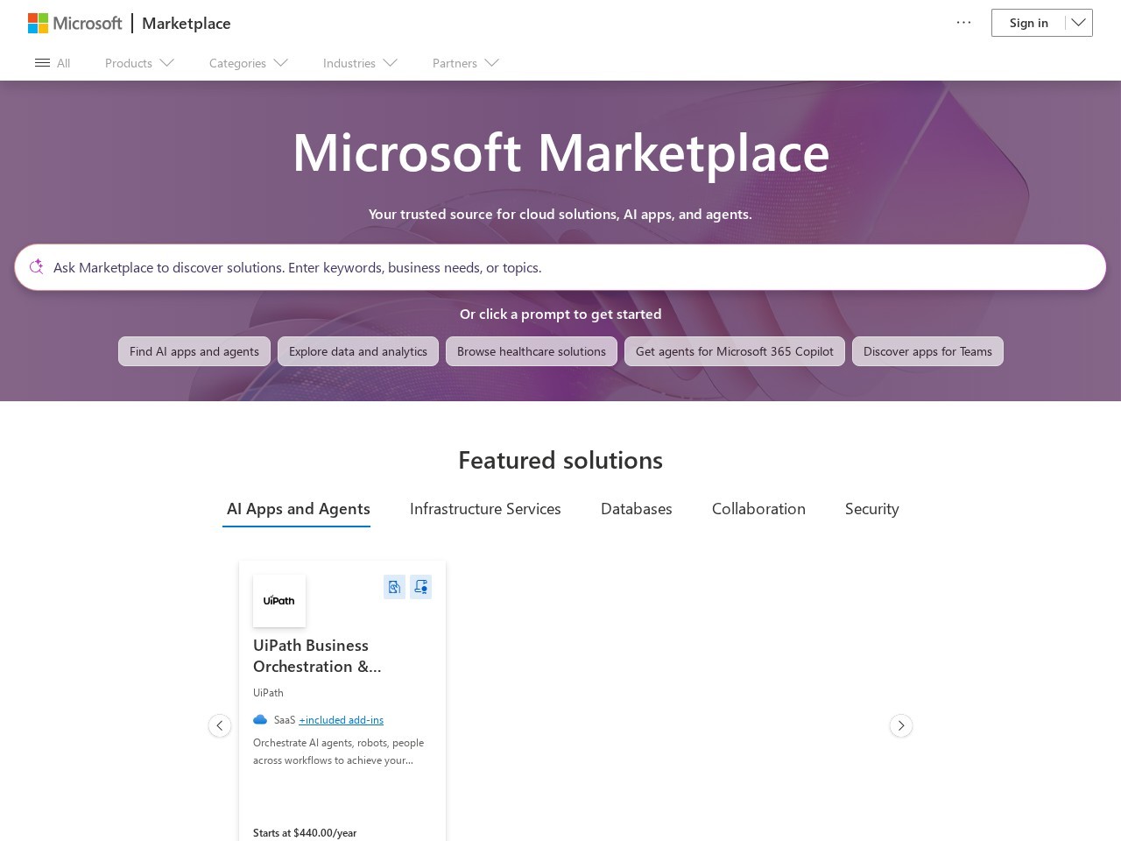Open the All hamburger menu
Viewport: 1121px width, 841px height.
point(53,63)
